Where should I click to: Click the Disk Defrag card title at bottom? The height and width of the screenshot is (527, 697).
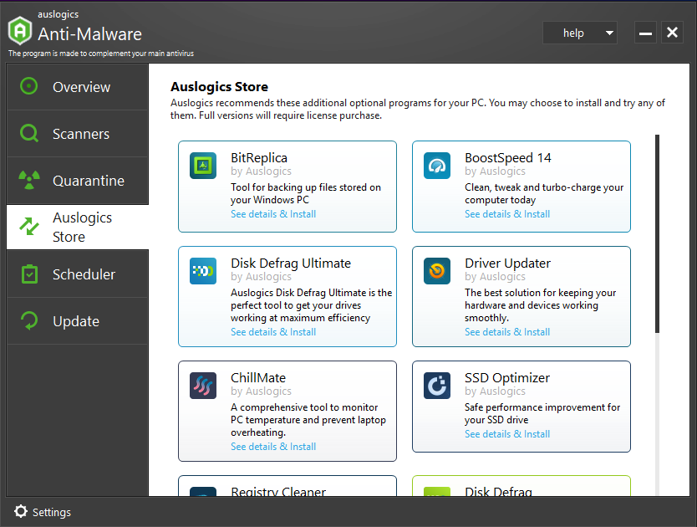(x=498, y=491)
